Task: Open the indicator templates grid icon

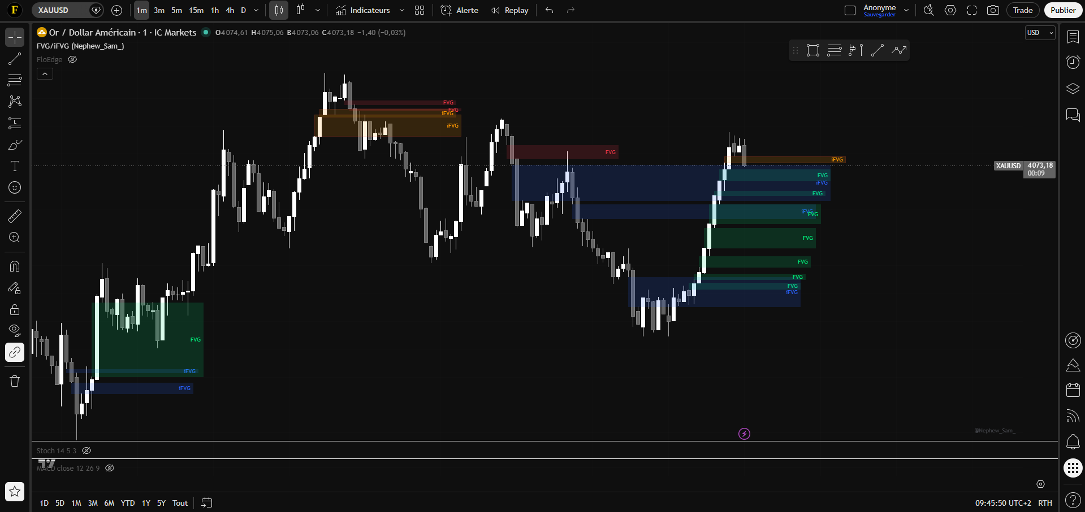Action: 420,10
